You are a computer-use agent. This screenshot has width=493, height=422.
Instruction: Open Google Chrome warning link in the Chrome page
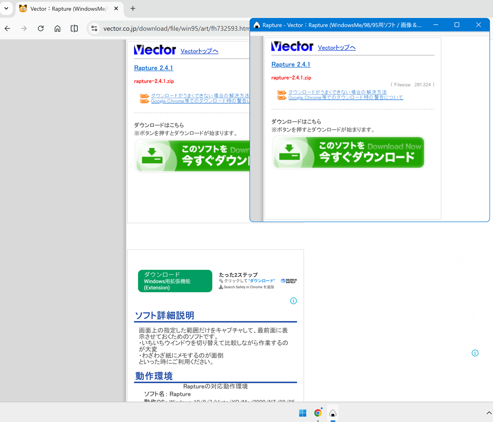[x=200, y=101]
